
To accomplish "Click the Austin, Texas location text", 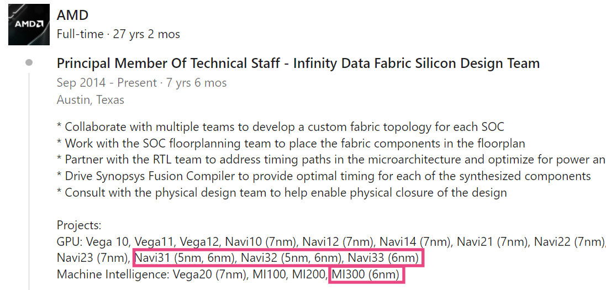I will (x=91, y=100).
